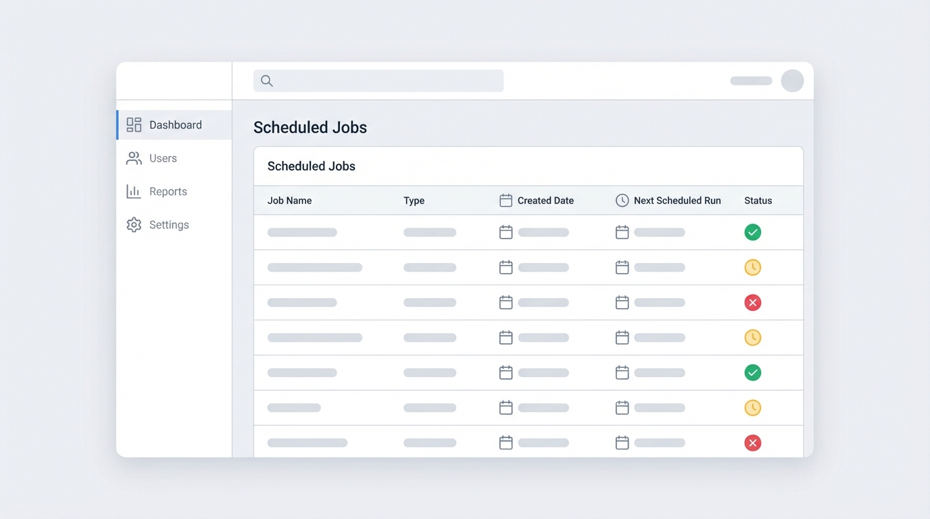Toggle the yellow pending status on the second job
The height and width of the screenshot is (519, 930).
click(752, 267)
